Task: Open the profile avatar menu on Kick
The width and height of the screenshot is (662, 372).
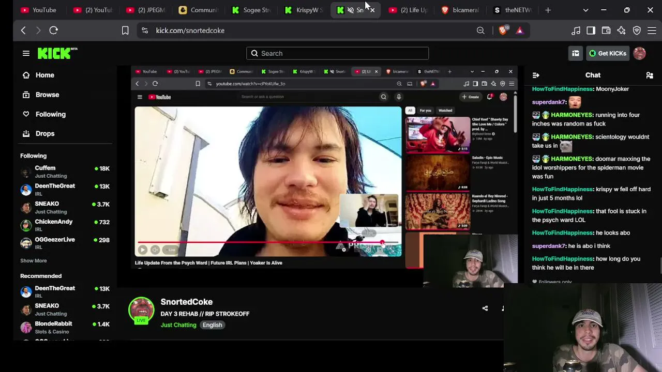Action: [640, 53]
